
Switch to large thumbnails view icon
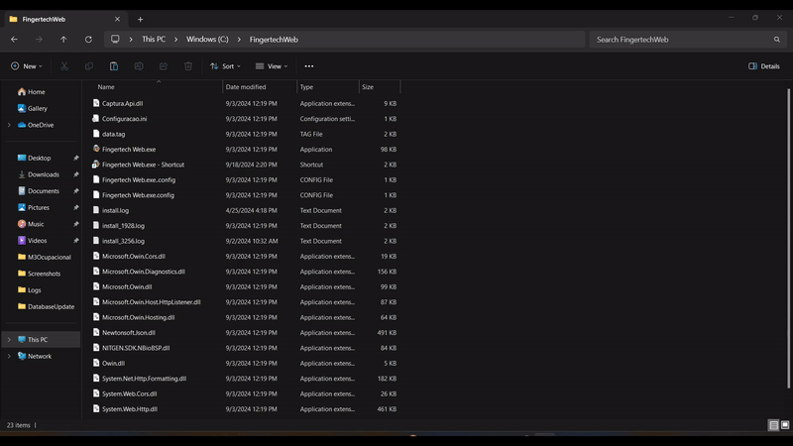click(785, 425)
